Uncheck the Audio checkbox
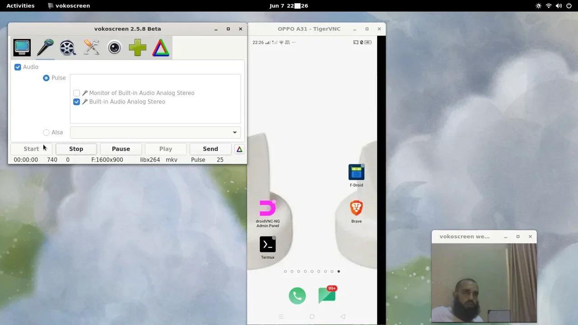The width and height of the screenshot is (578, 325). (17, 67)
